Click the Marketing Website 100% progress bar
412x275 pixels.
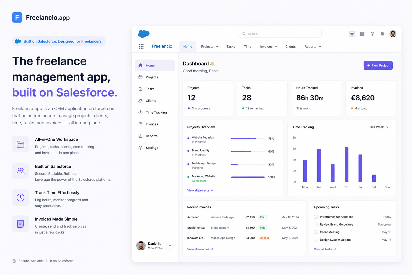(x=248, y=177)
